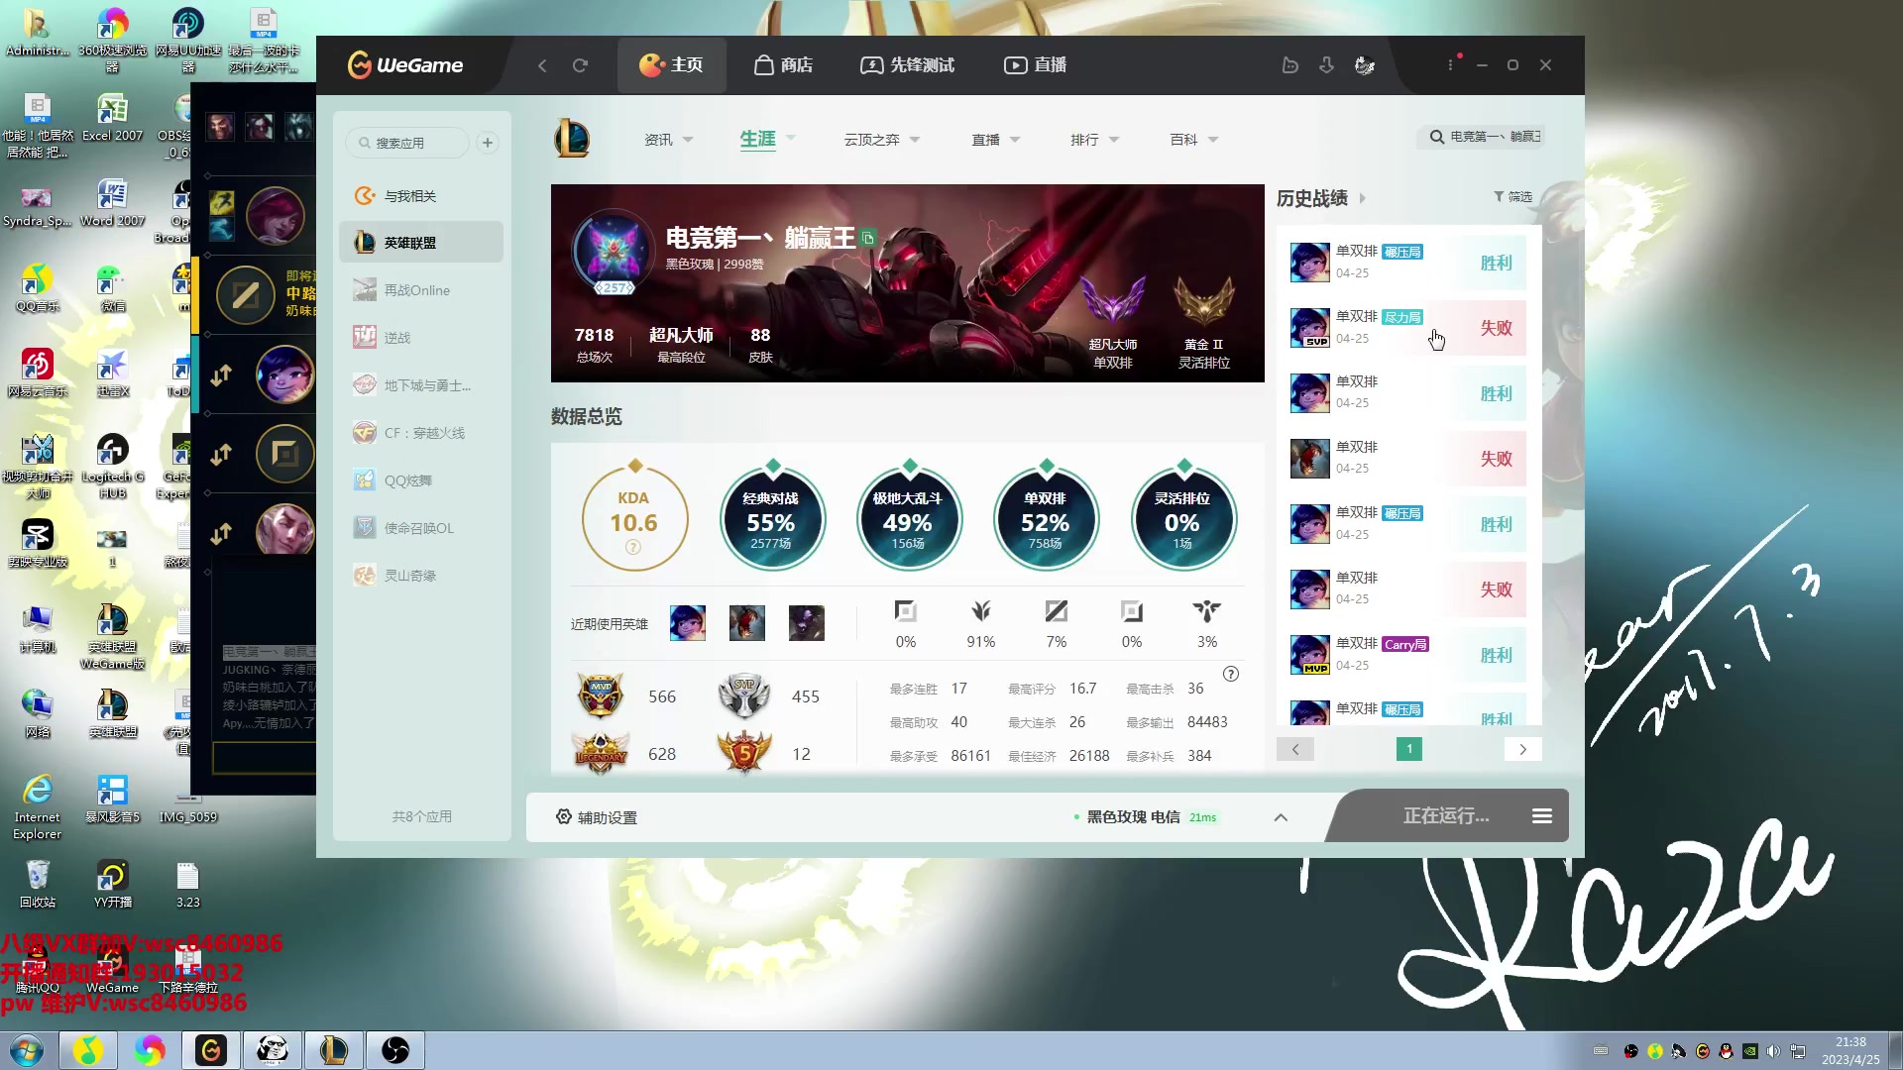Viewport: 1903px width, 1070px height.
Task: Select the 极地大乱斗 49% circle
Action: (908, 519)
